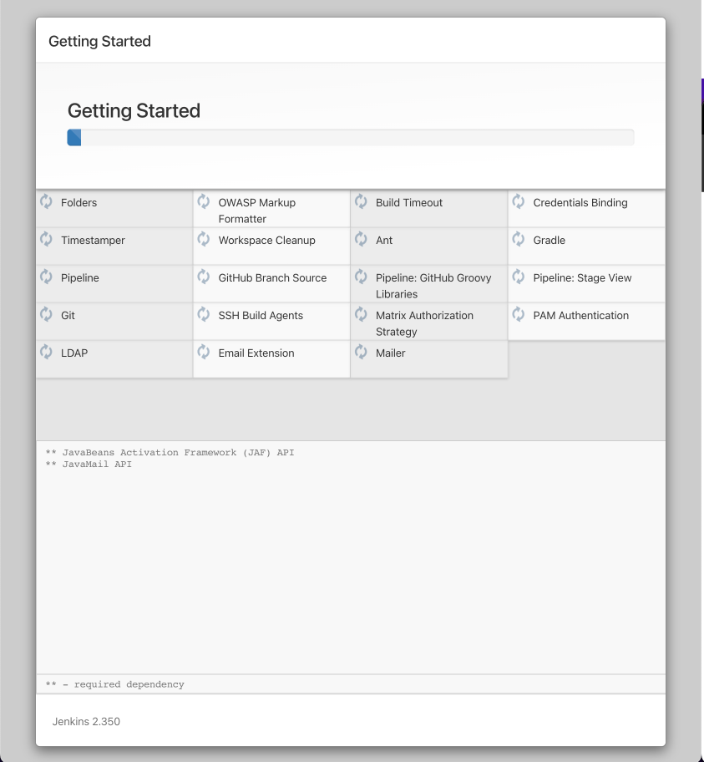Click the pending icon next to Timestamper
704x762 pixels.
(x=46, y=239)
